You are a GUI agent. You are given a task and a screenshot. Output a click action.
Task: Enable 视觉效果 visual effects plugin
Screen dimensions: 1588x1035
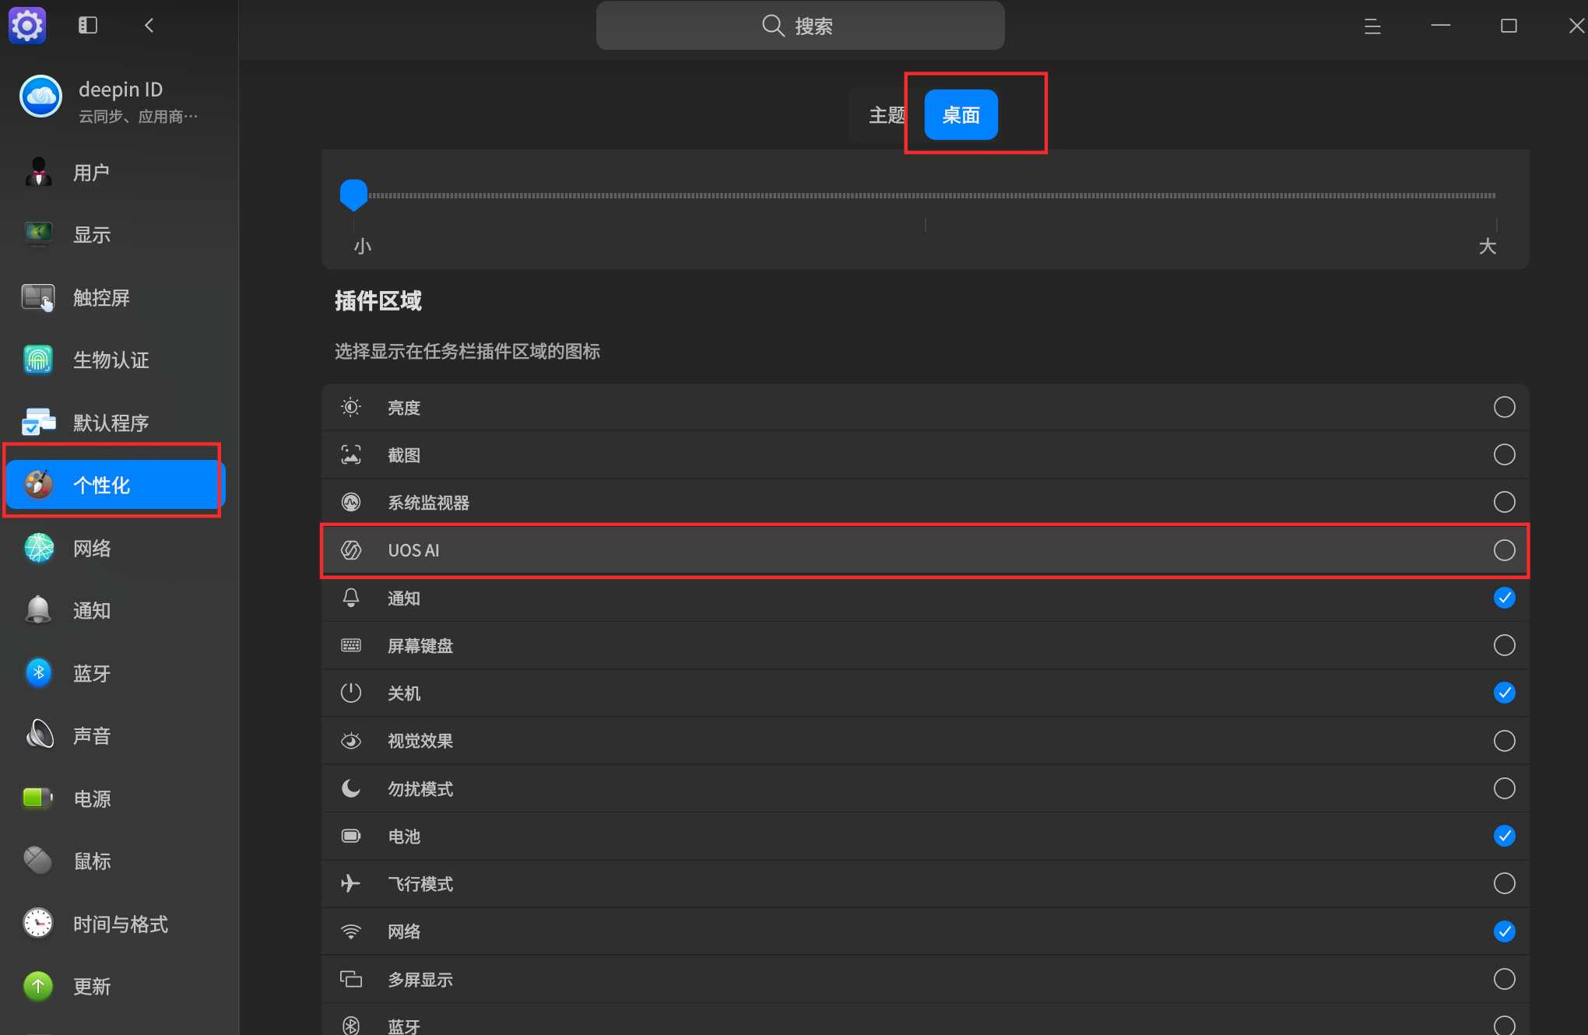click(1504, 741)
